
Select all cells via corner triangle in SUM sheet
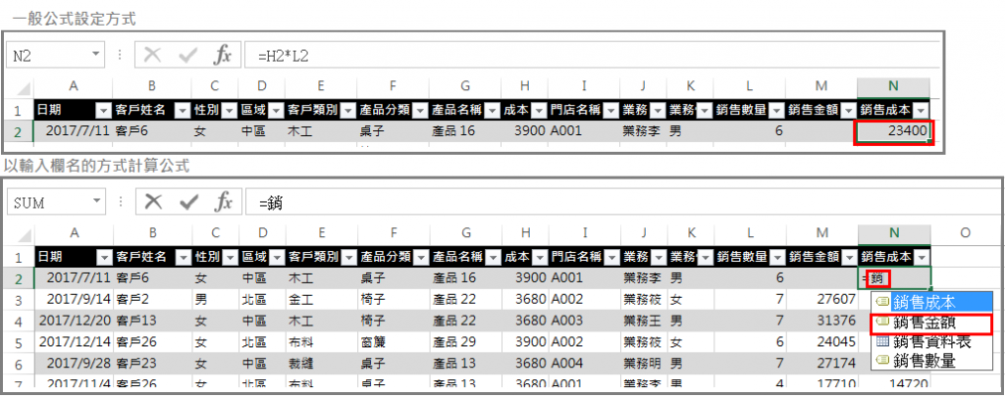(23, 235)
